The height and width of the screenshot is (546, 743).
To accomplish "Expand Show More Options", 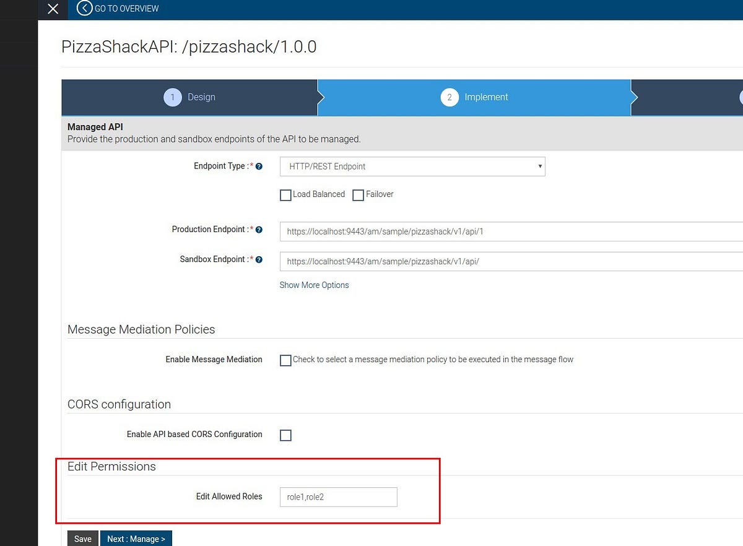I will (x=314, y=285).
